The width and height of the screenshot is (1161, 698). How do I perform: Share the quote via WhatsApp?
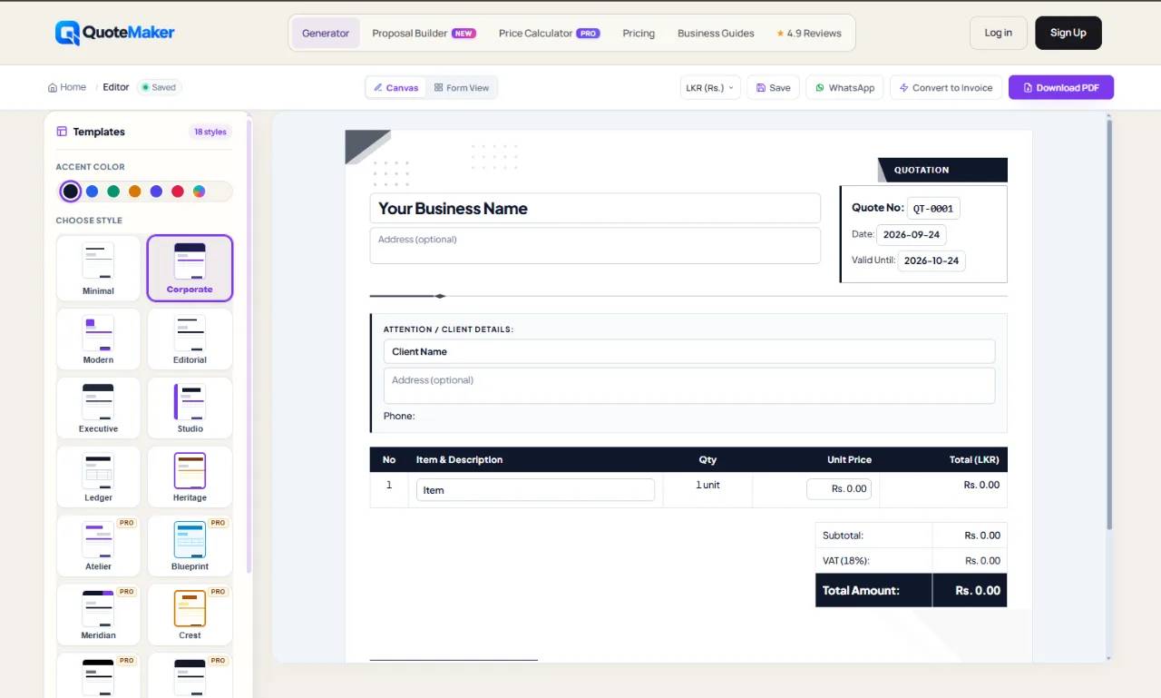[x=844, y=87]
